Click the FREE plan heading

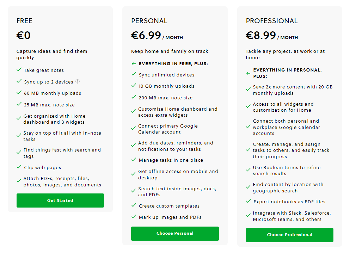24,21
